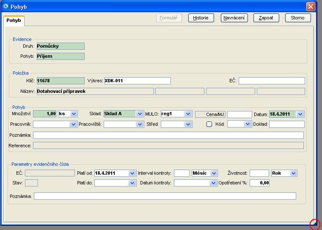322x230 pixels.
Task: Click the Výkres field with XDK-011
Action: pos(138,81)
